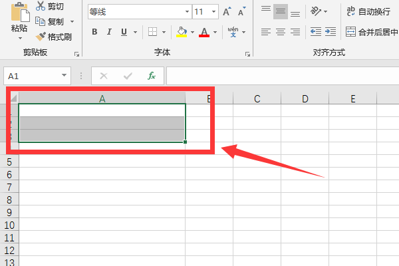Click inside the formula bar

(283, 76)
